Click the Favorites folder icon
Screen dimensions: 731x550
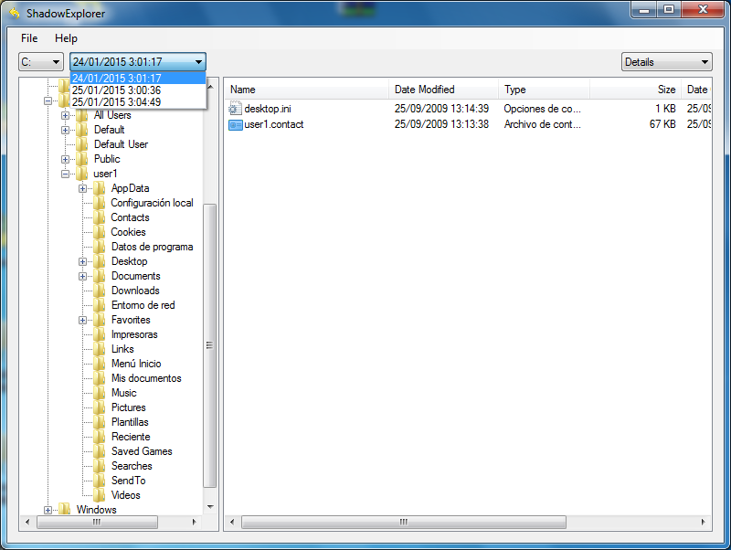(x=99, y=320)
